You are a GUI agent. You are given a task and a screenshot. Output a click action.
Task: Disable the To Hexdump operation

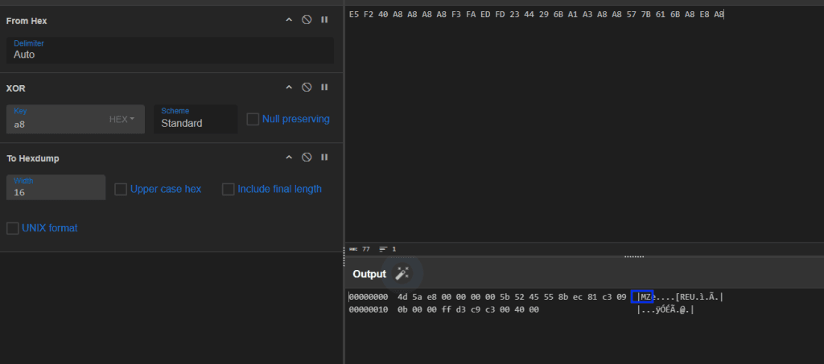(307, 157)
